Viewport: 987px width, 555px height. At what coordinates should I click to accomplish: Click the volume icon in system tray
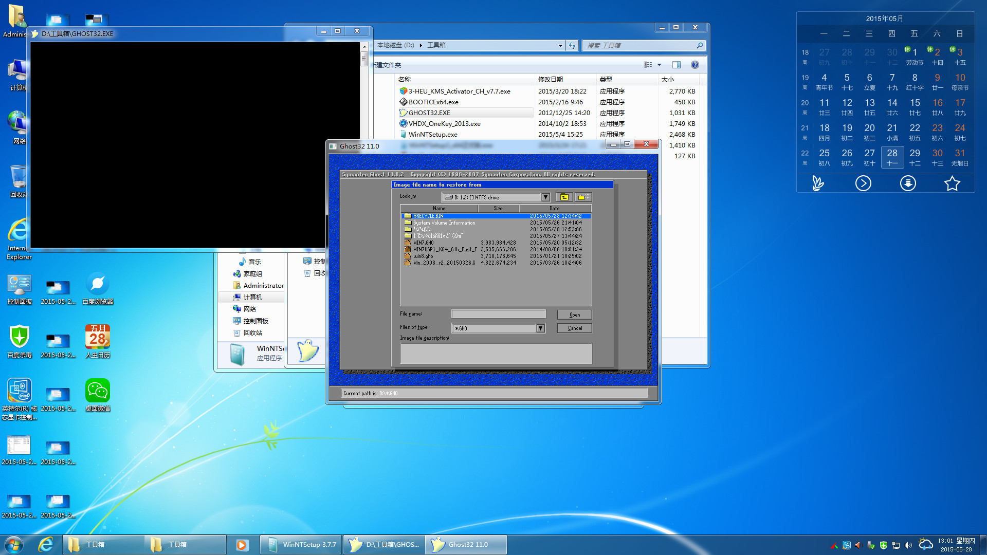[908, 545]
